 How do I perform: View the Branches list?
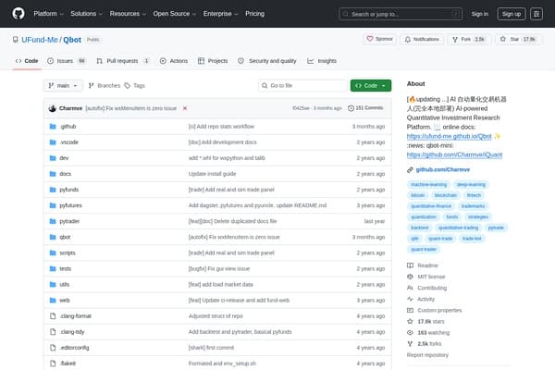pyautogui.click(x=105, y=86)
